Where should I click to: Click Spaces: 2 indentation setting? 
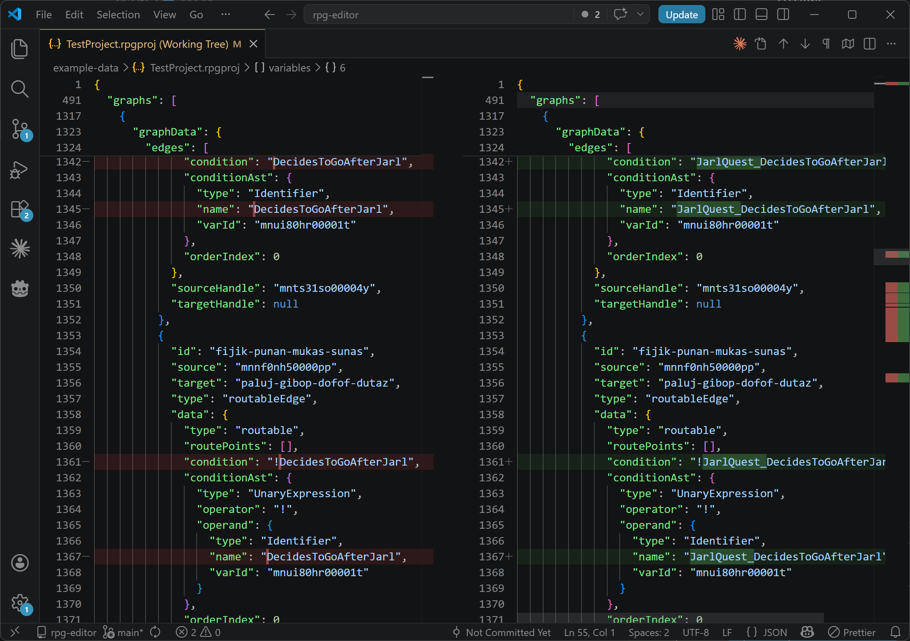pos(649,632)
